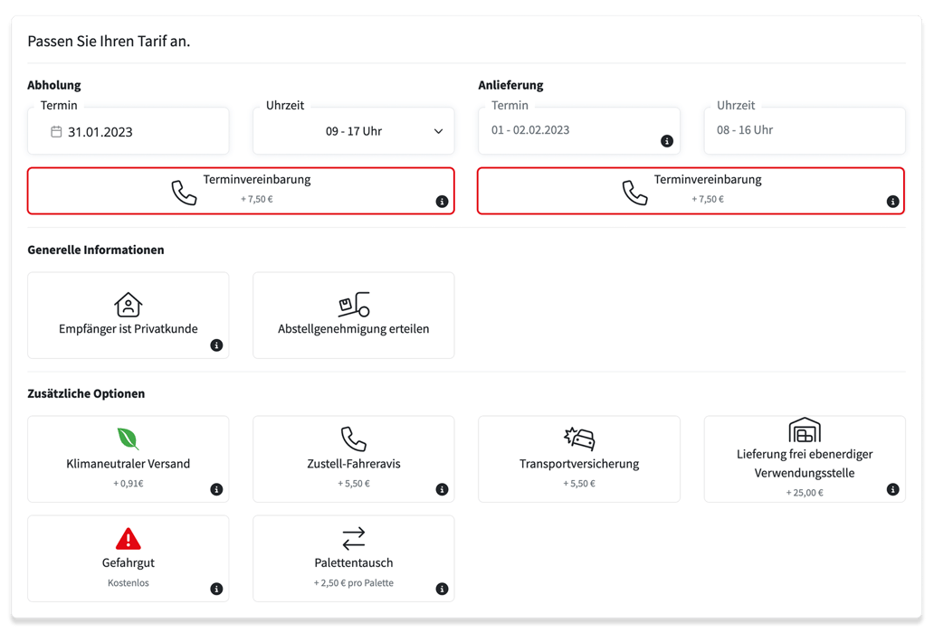
Task: Show info for Palettentausch
Action: pyautogui.click(x=442, y=589)
